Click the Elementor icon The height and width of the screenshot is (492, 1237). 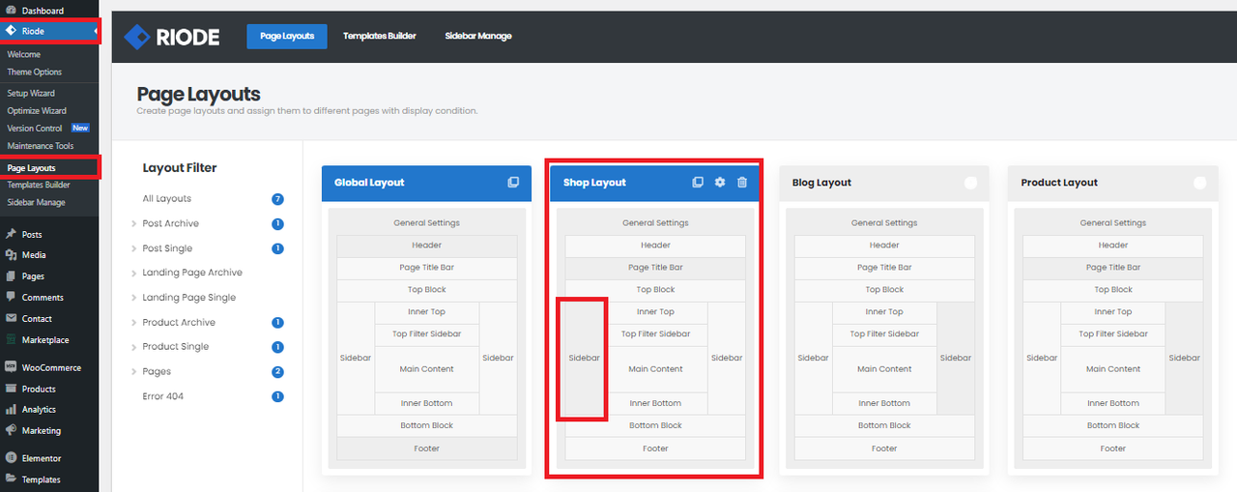point(11,458)
